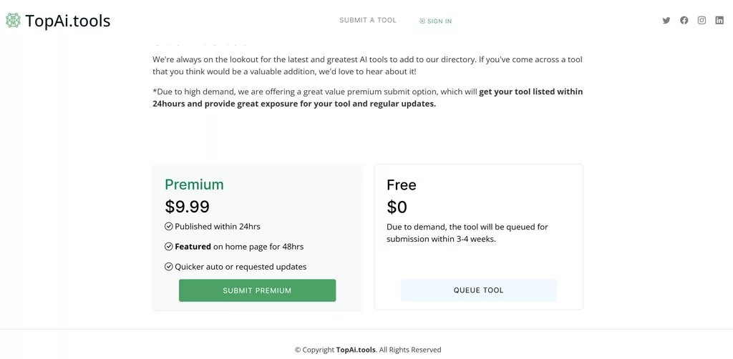Open the Facebook page icon
Screen dimensions: 733x359
click(x=684, y=21)
